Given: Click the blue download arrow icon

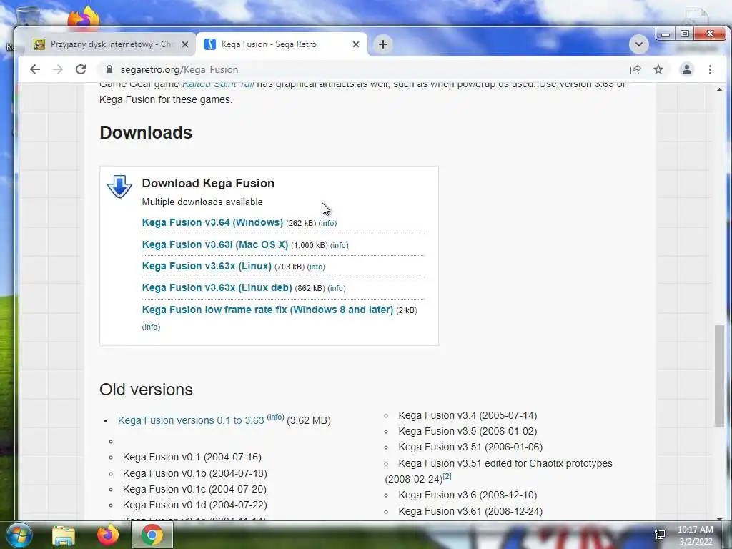Looking at the screenshot, I should 119,187.
